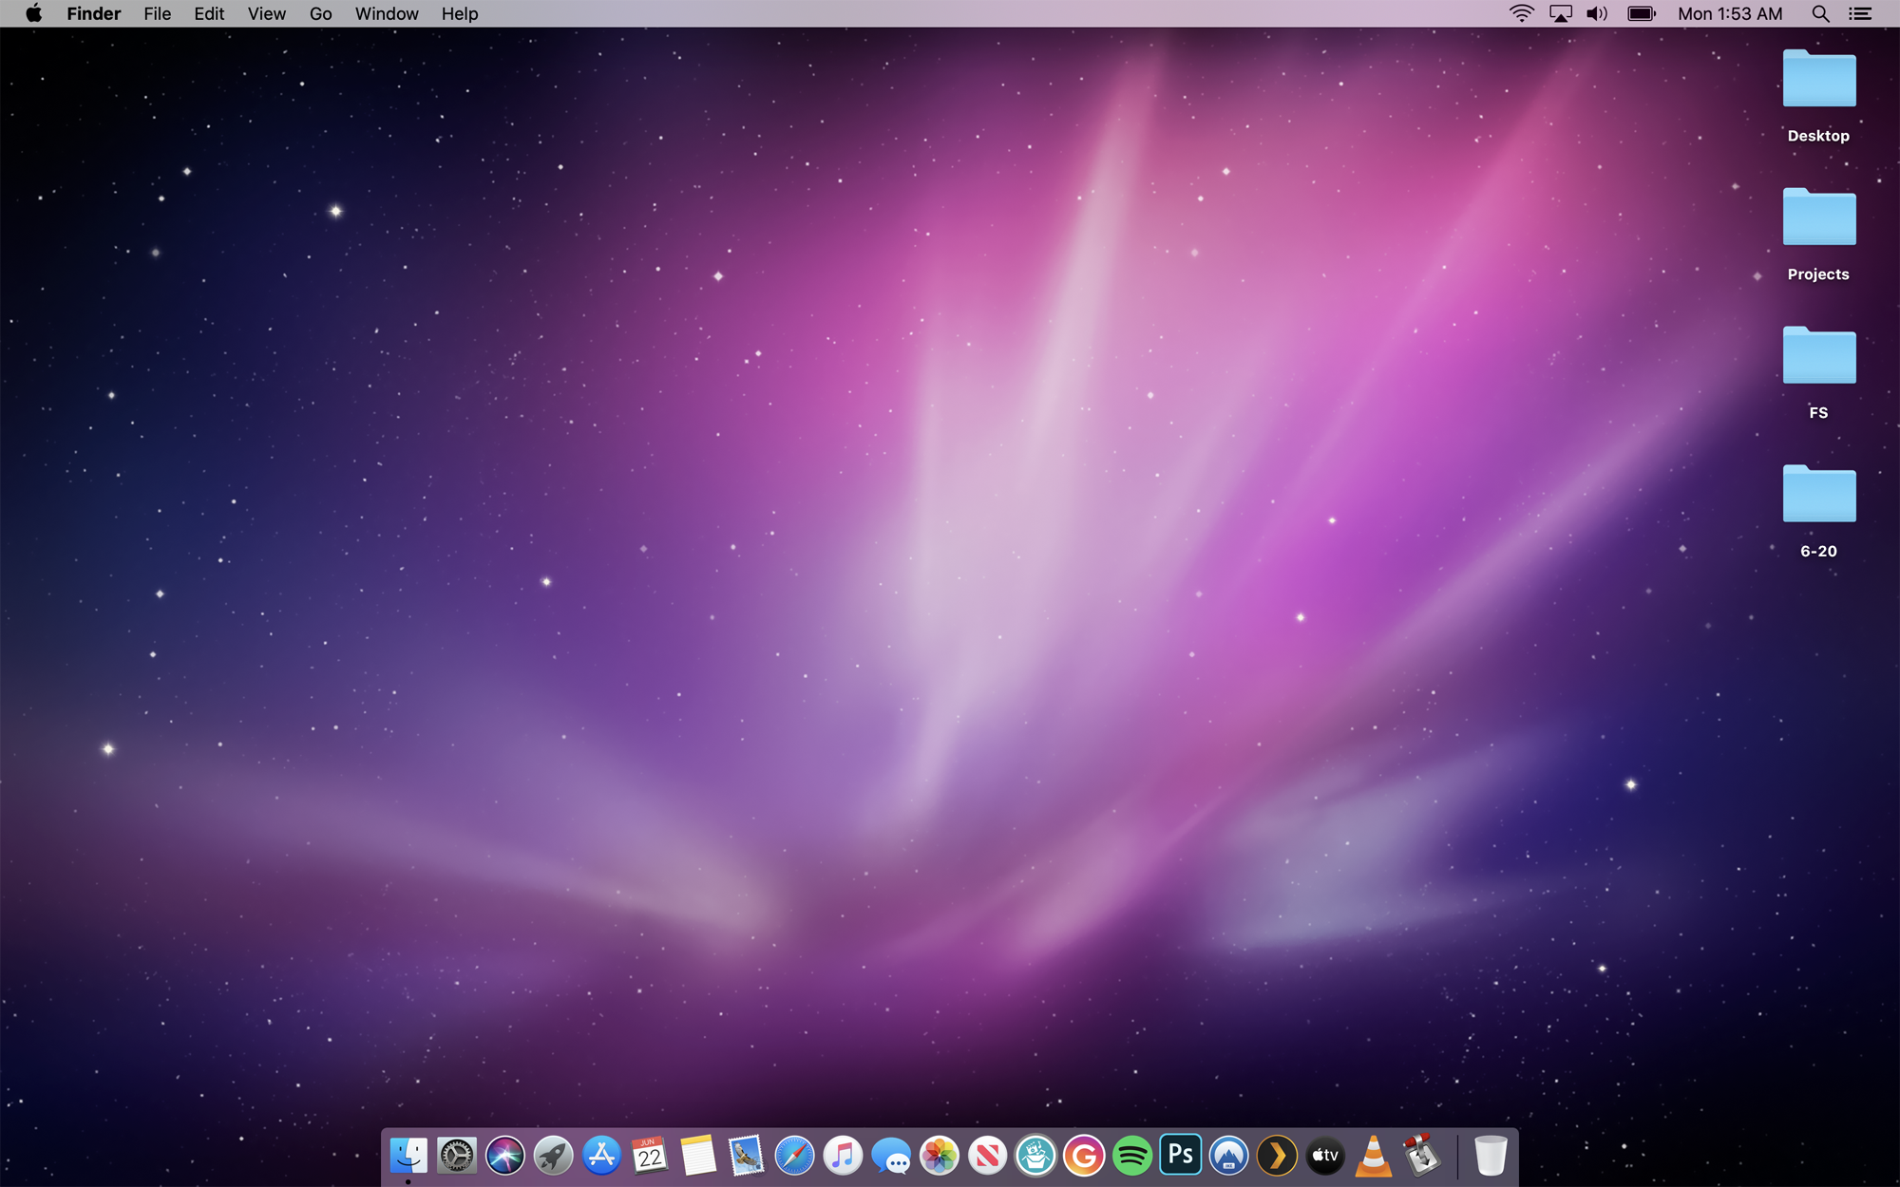Launch VLC cone icon
1900x1187 pixels.
(1374, 1156)
